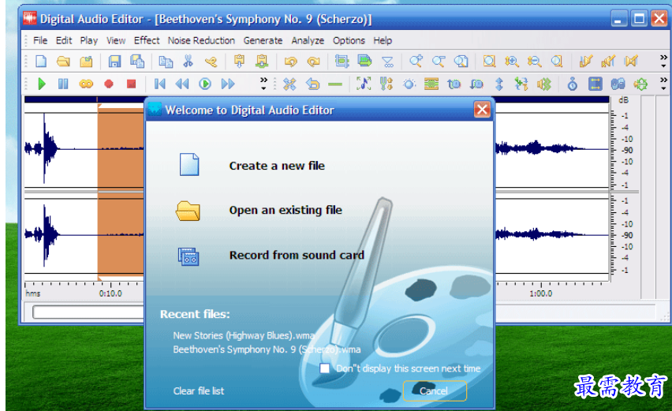The width and height of the screenshot is (672, 411).
Task: Open the Noise Reduction menu
Action: [201, 40]
